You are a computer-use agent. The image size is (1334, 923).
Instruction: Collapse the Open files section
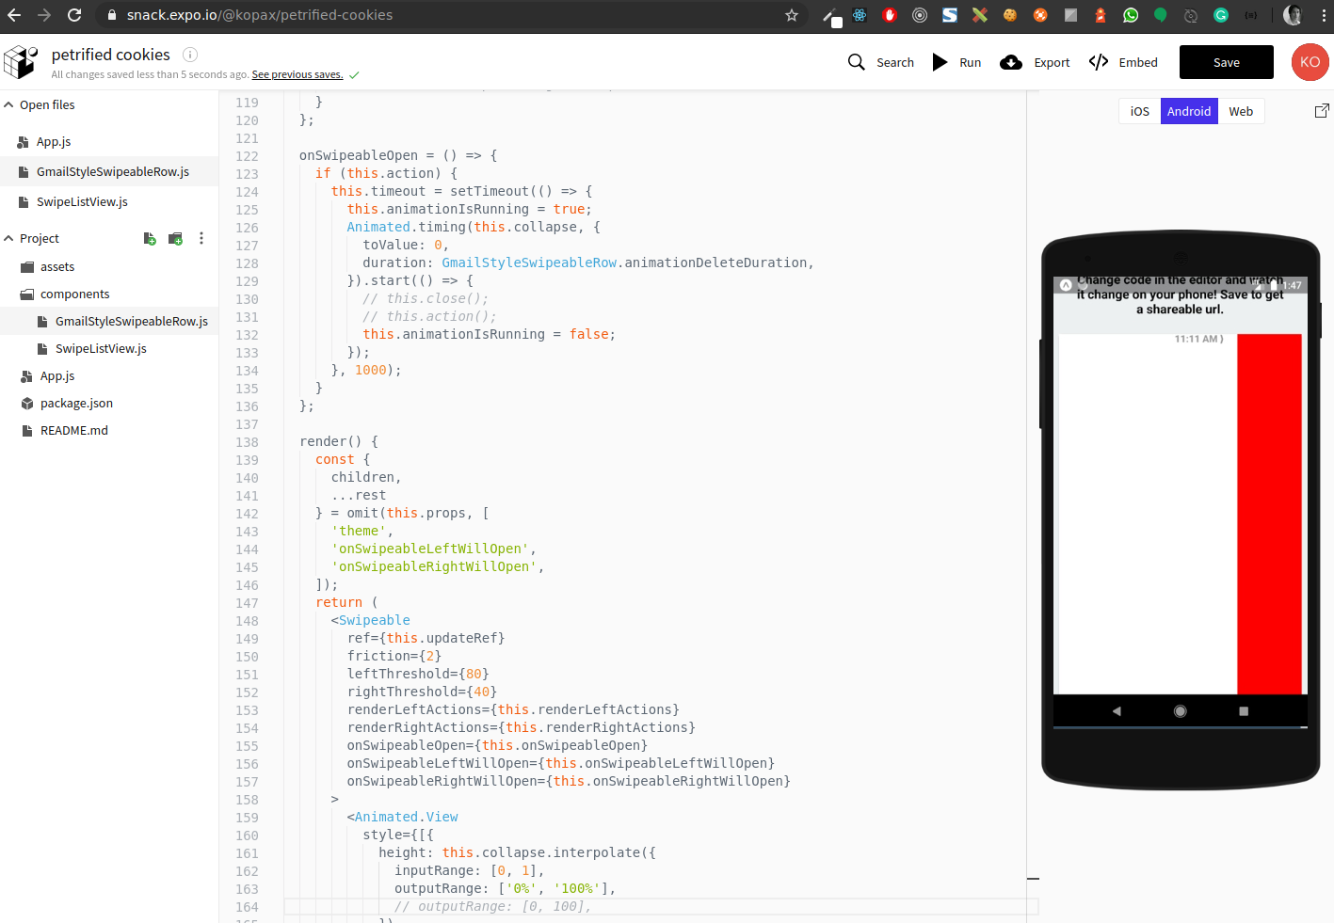(x=8, y=104)
